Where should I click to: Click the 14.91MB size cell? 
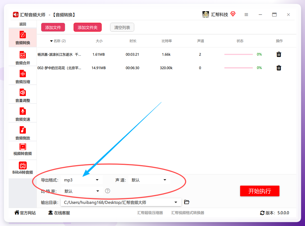(x=99, y=68)
